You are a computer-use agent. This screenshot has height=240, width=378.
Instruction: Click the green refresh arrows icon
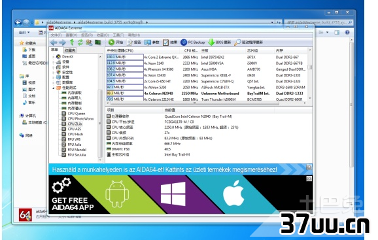(80, 43)
